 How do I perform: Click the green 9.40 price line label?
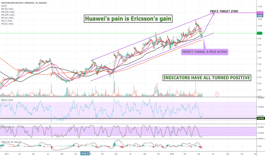(260, 33)
